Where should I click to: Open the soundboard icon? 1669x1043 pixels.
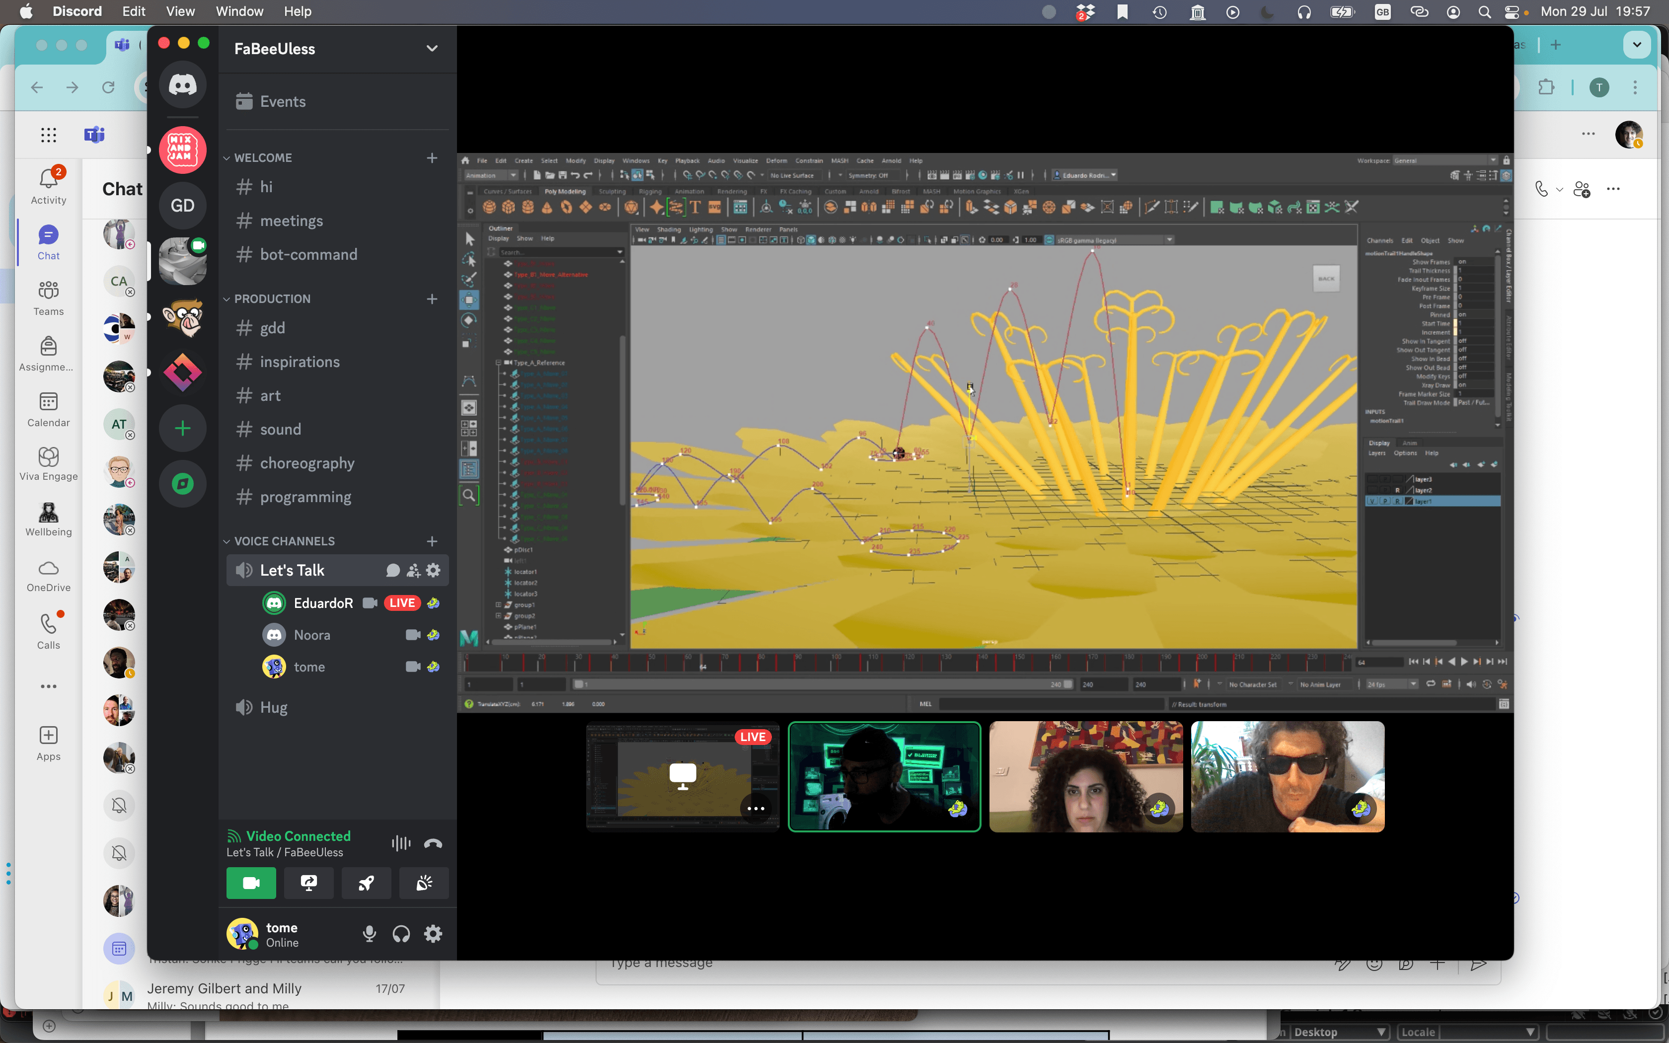(423, 883)
